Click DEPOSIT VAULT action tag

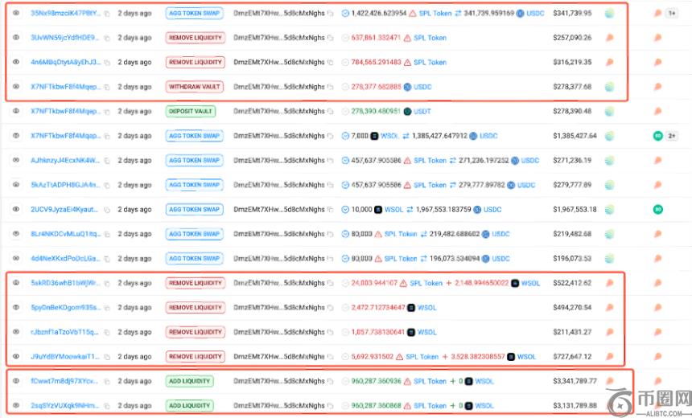point(191,112)
